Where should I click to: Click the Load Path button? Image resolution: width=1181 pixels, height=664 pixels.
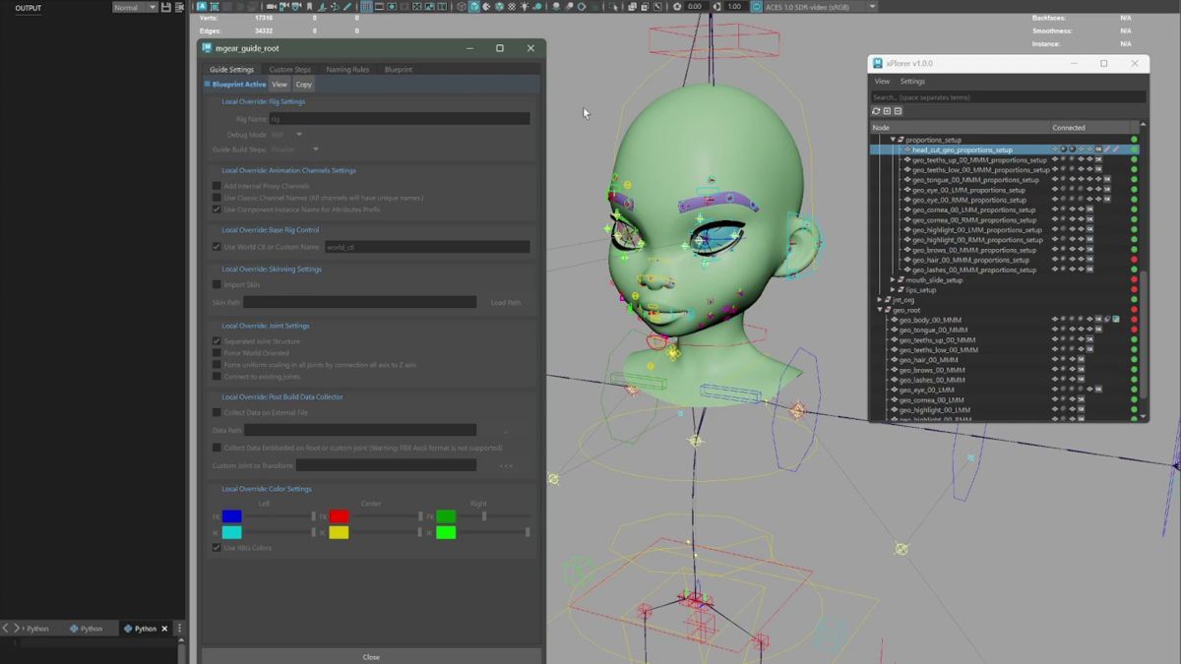506,303
